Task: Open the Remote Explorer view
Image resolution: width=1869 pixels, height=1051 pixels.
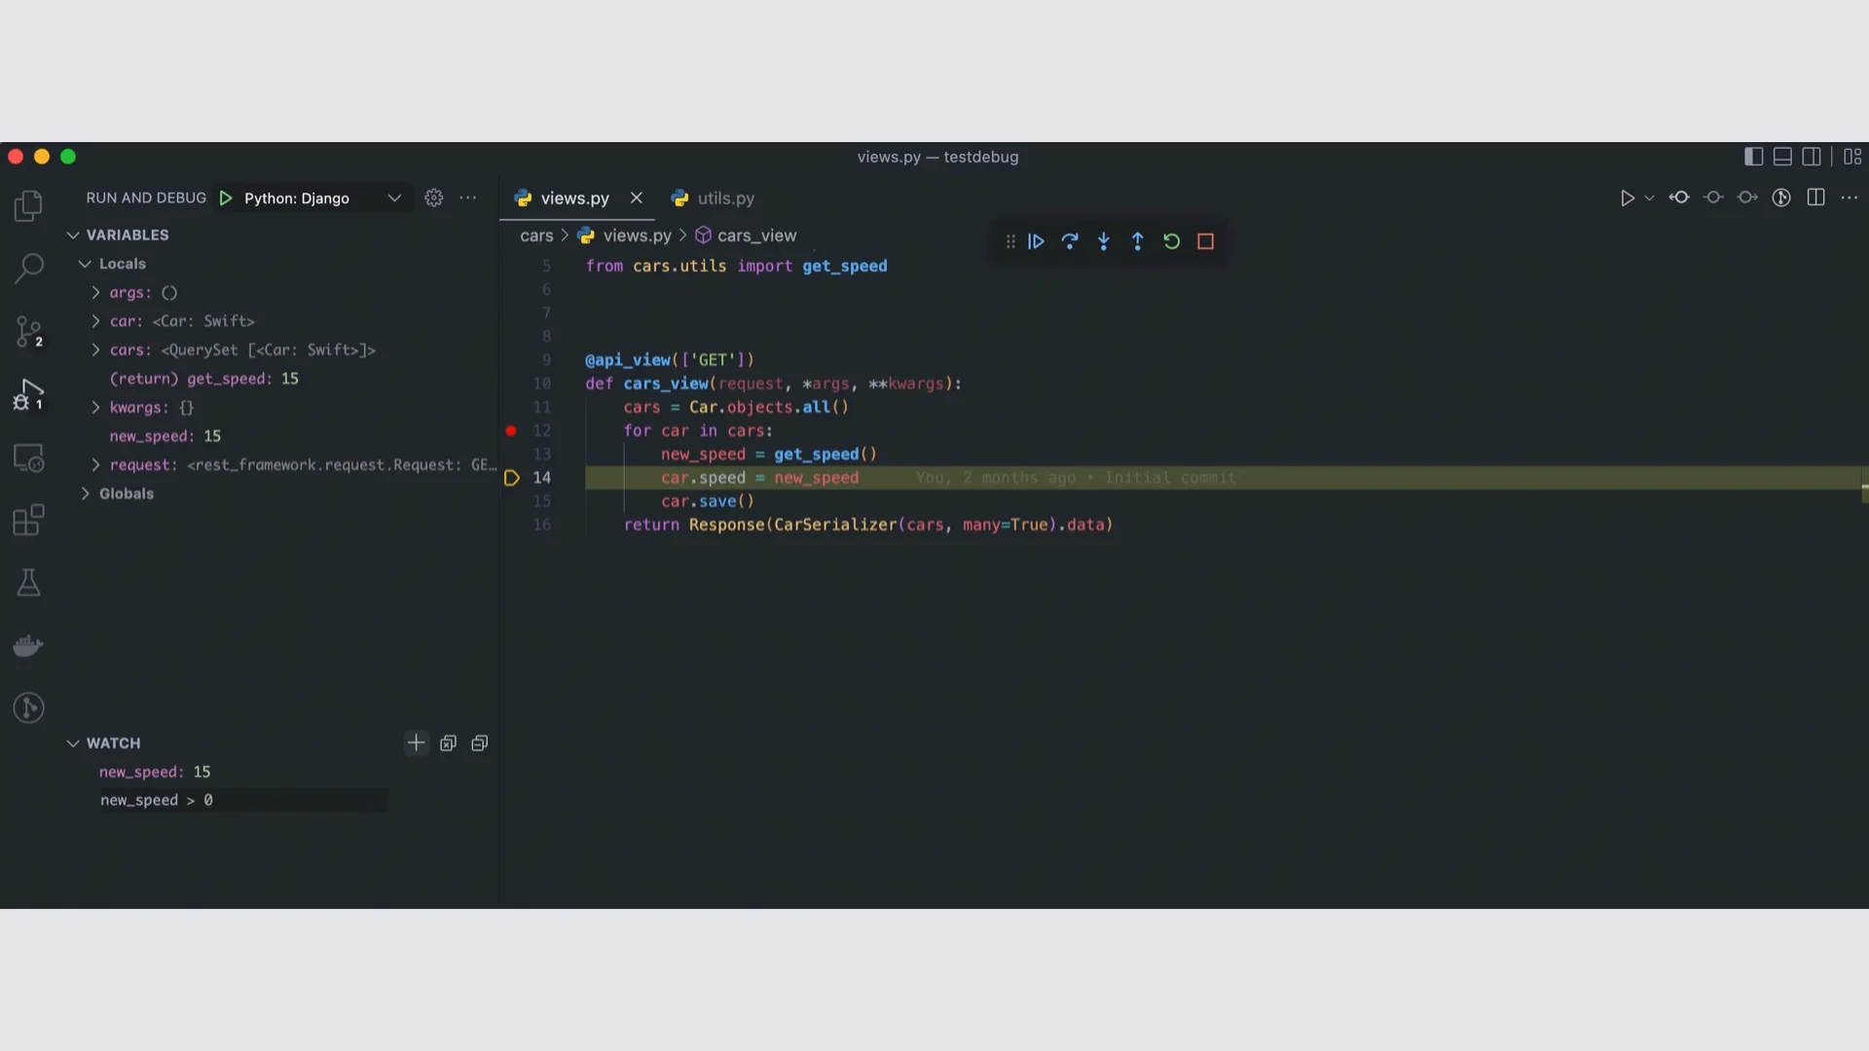Action: point(28,457)
